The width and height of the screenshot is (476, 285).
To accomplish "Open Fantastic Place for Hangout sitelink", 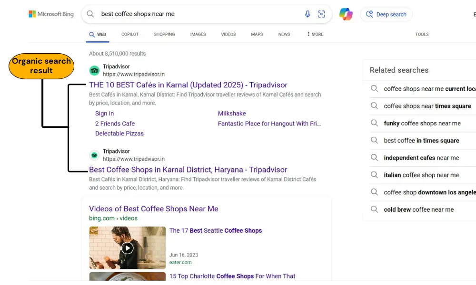I will click(x=269, y=123).
